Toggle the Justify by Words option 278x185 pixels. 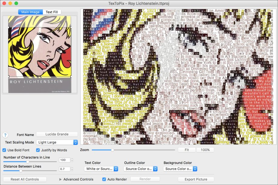[x=38, y=150]
